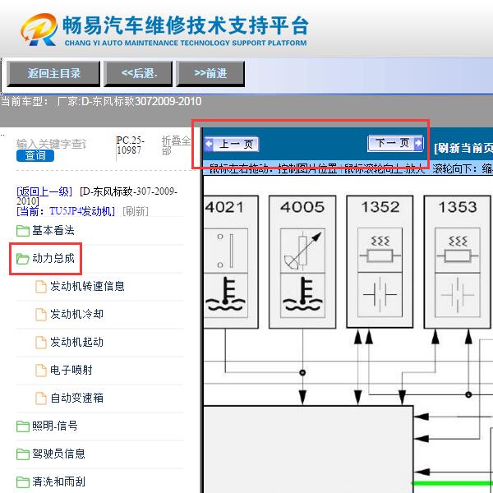
Task: Click component 1353 in the diagram
Action: [458, 262]
